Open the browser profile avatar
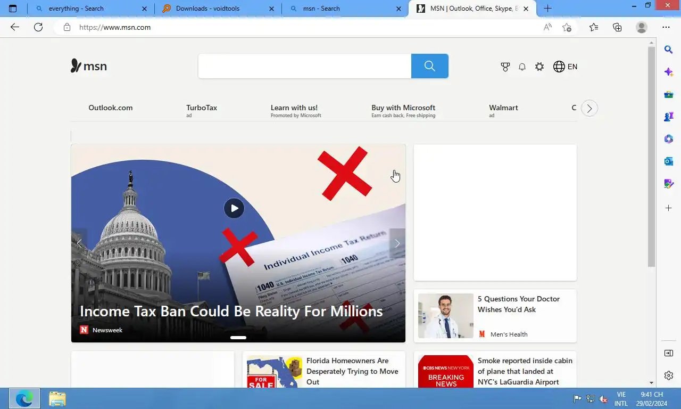Viewport: 681px width, 409px height. tap(642, 27)
